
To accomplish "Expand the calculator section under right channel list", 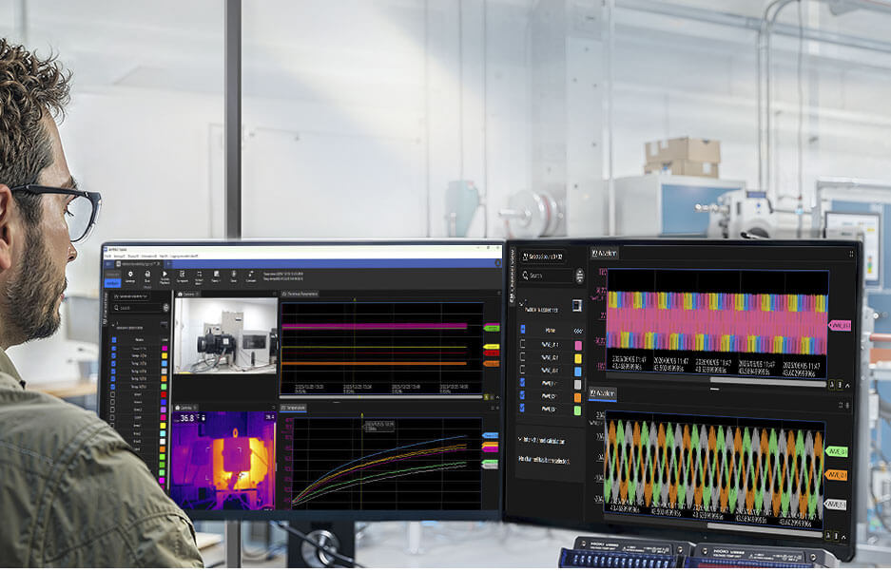I will 542,441.
